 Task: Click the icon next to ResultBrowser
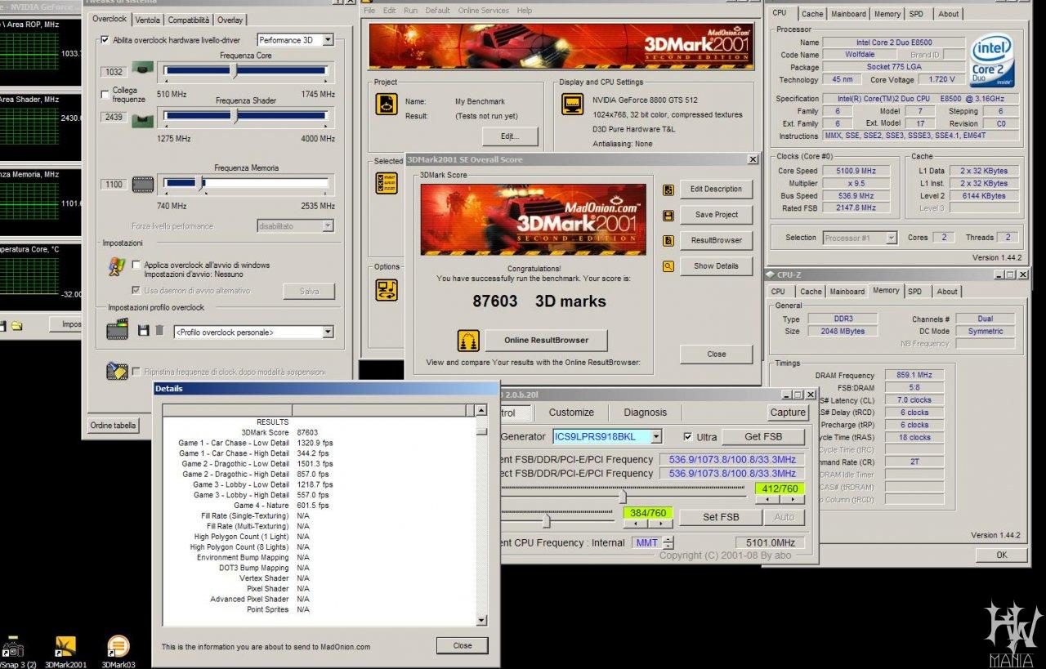(668, 240)
